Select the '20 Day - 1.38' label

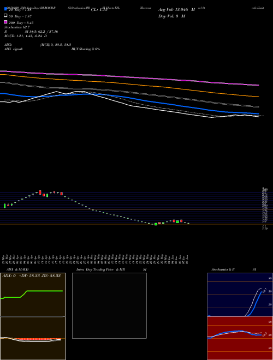(x=20, y=10)
